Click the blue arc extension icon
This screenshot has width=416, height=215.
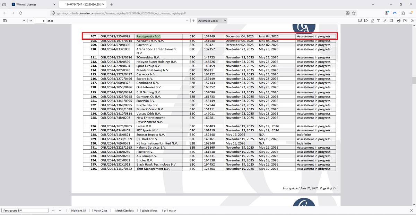click(x=395, y=13)
